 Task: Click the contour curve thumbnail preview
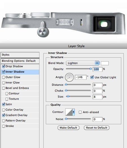pyautogui.click(x=69, y=112)
